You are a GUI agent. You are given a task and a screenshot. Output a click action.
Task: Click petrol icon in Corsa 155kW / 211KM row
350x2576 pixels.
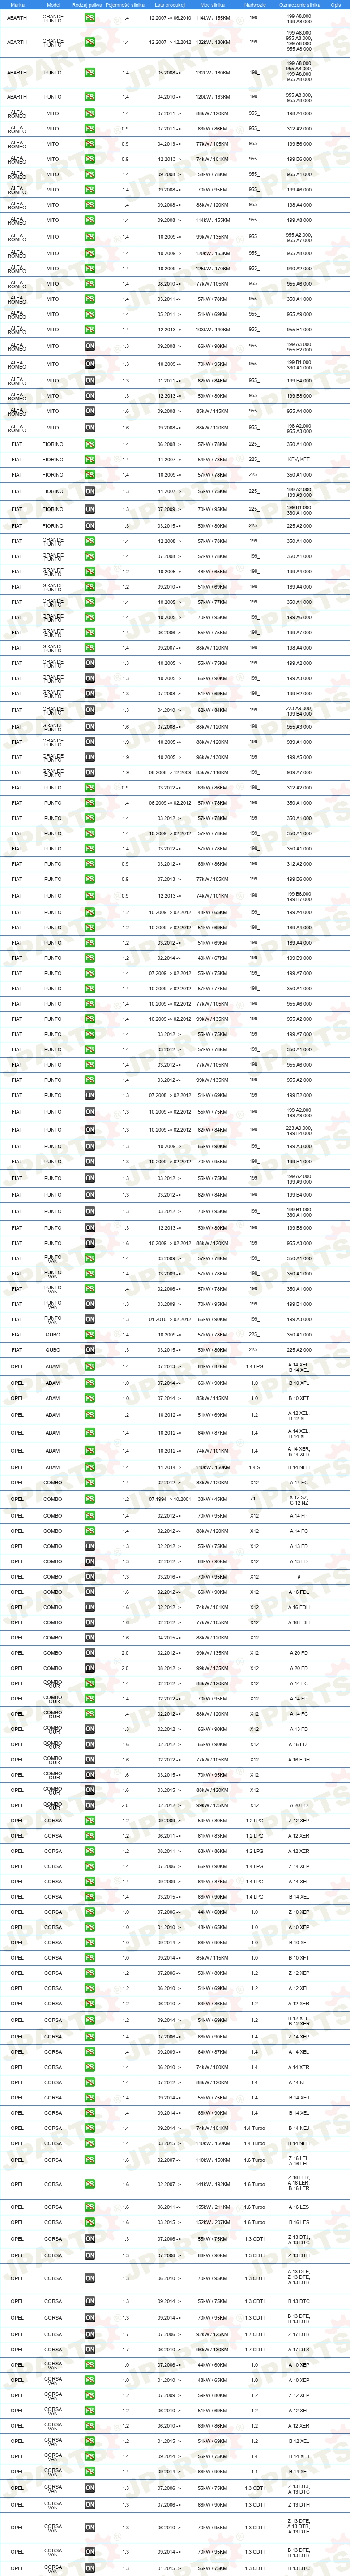[x=90, y=2207]
